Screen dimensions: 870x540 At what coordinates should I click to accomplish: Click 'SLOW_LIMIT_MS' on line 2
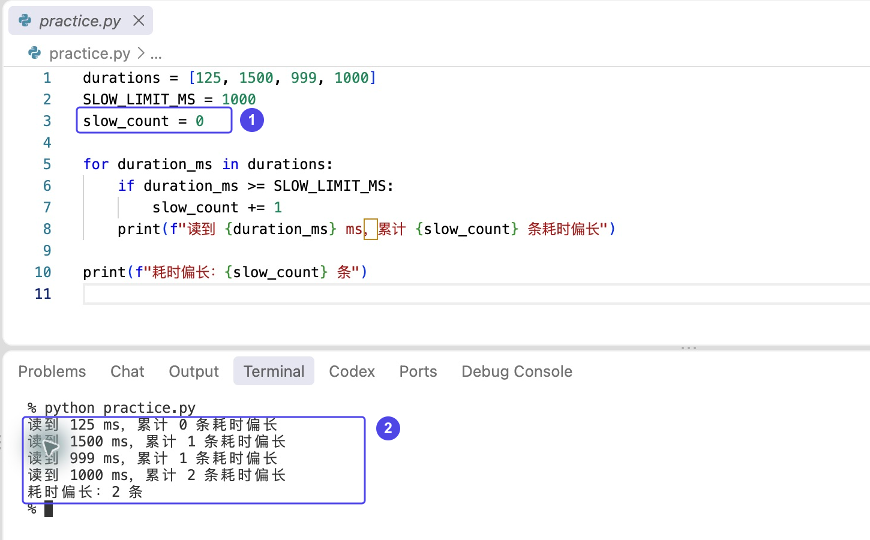[139, 100]
